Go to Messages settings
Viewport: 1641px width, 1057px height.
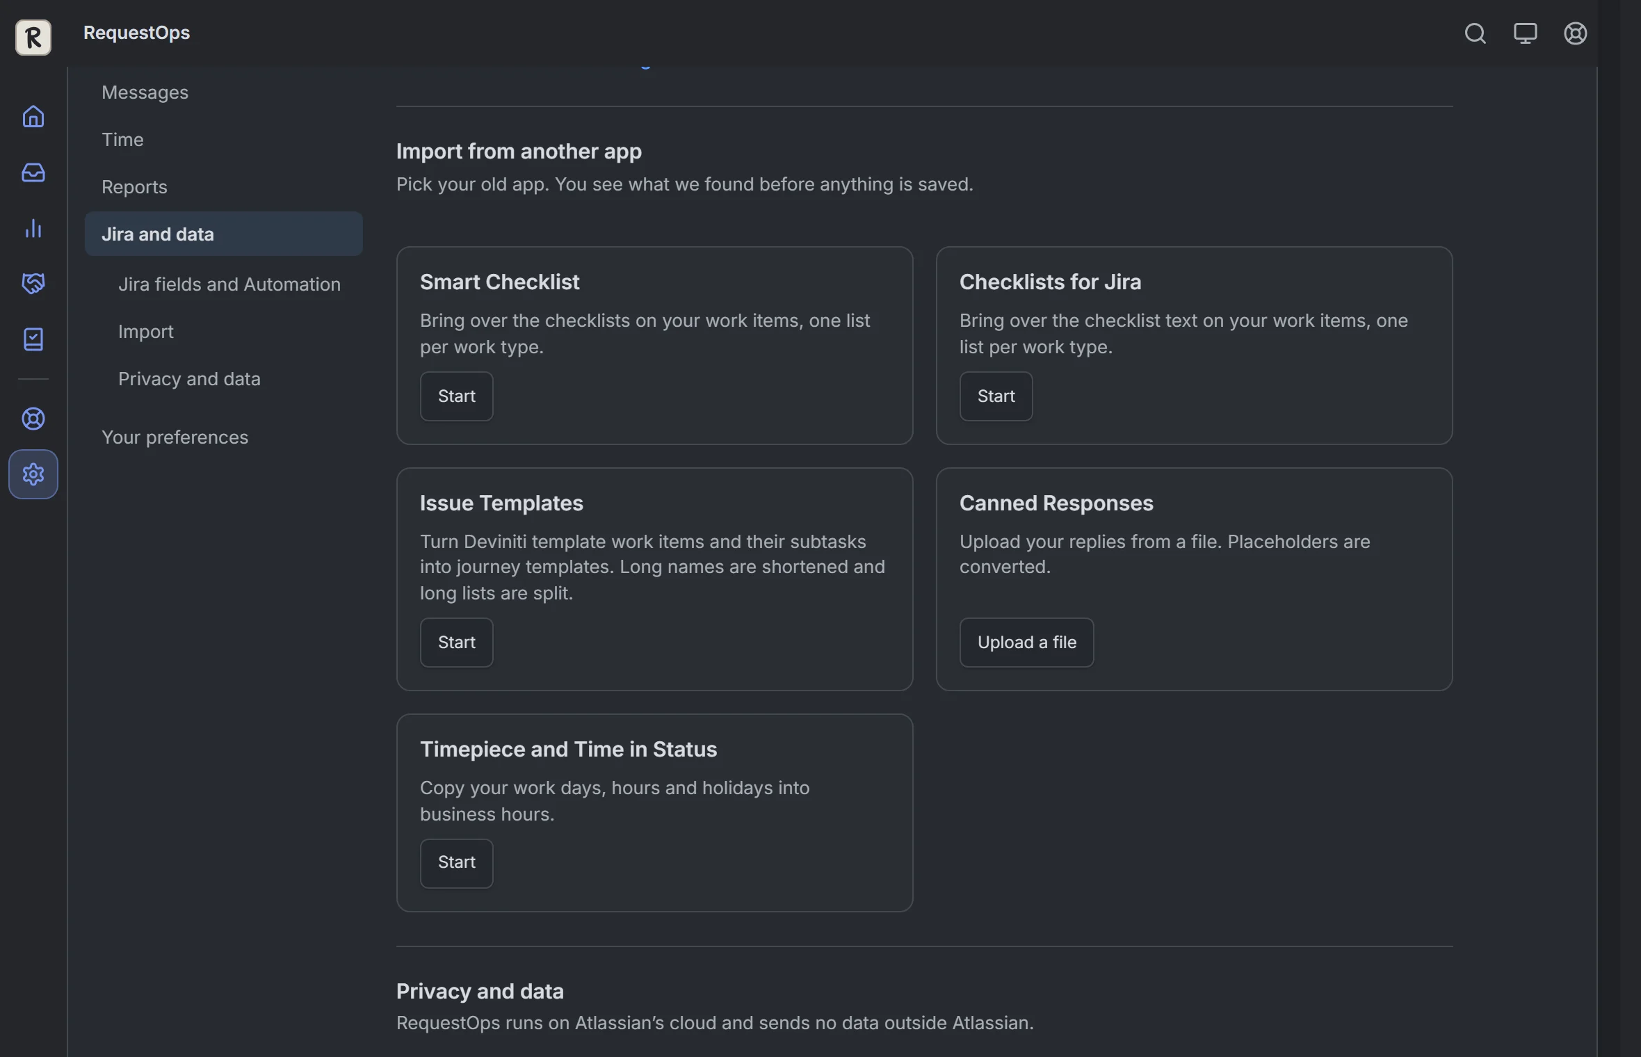click(223, 92)
